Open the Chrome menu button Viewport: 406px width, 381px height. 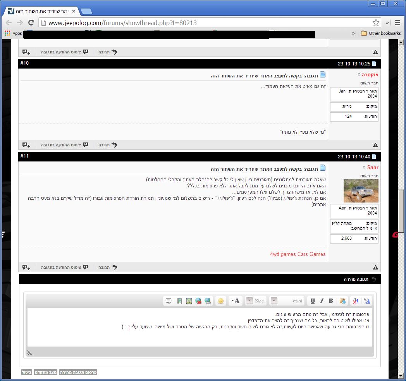(397, 23)
